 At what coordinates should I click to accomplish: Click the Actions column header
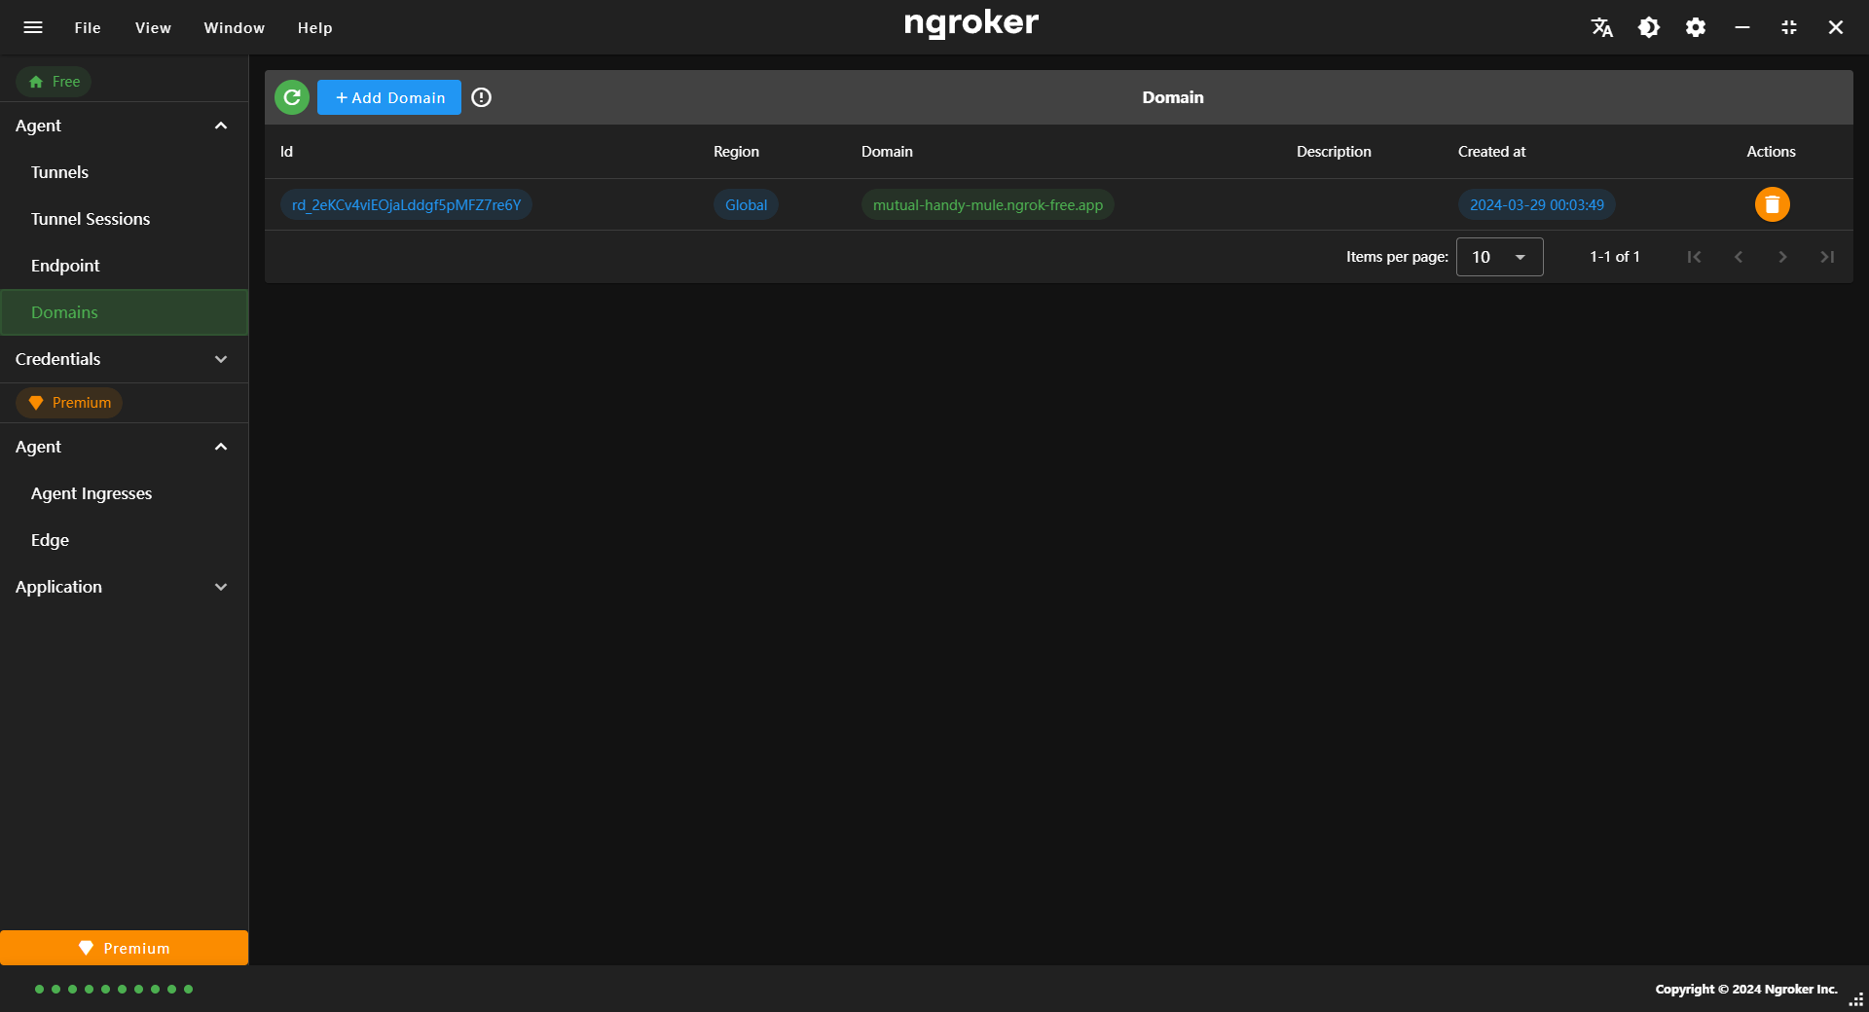[x=1771, y=152]
